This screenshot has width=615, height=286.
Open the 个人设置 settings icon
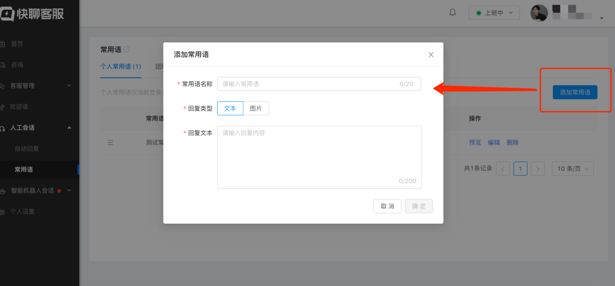tap(4, 211)
